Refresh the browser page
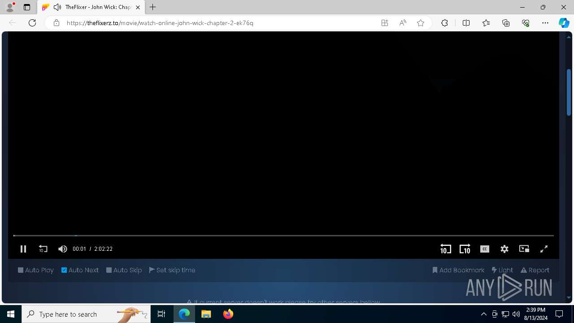 (x=32, y=23)
